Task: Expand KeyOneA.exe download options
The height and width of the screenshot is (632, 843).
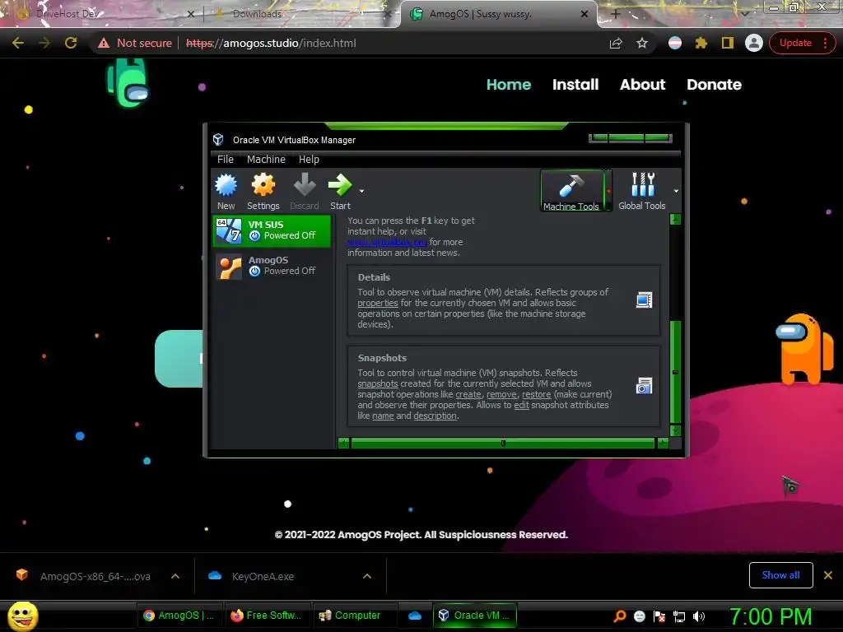Action: click(366, 576)
